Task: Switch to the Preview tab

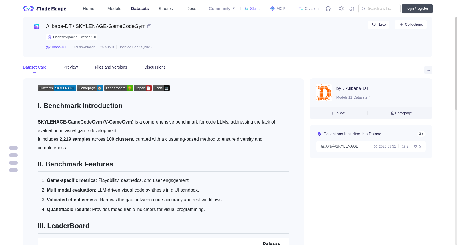Action: point(71,67)
